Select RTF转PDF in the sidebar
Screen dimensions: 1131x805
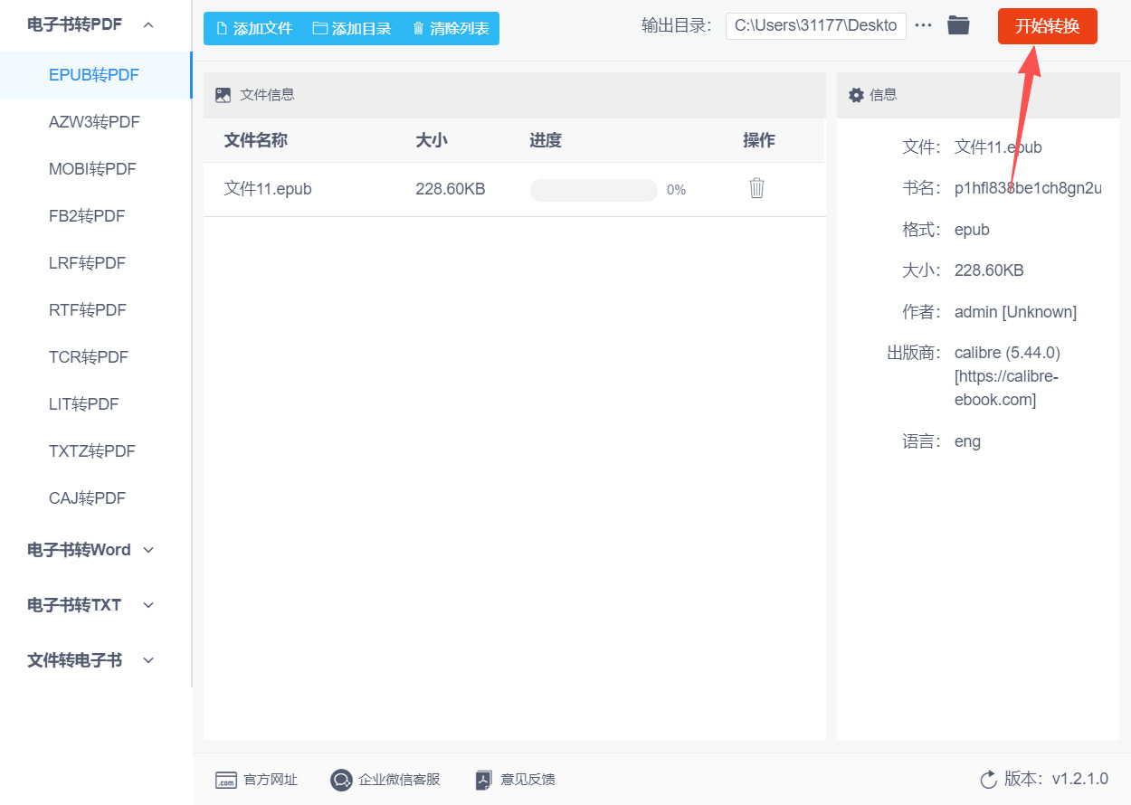pos(95,310)
